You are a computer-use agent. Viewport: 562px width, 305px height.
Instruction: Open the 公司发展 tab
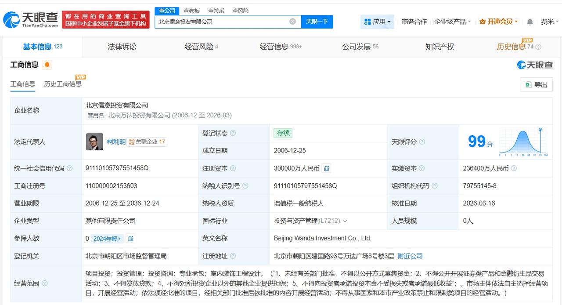click(x=360, y=47)
